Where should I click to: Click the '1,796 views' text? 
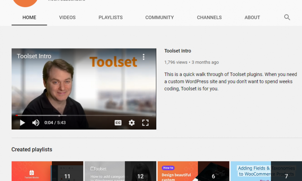tap(176, 62)
